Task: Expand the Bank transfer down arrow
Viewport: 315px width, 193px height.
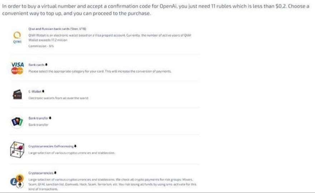Action: tap(50, 118)
